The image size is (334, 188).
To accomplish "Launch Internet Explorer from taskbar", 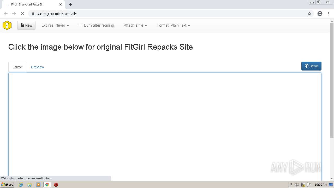I will pos(21,185).
